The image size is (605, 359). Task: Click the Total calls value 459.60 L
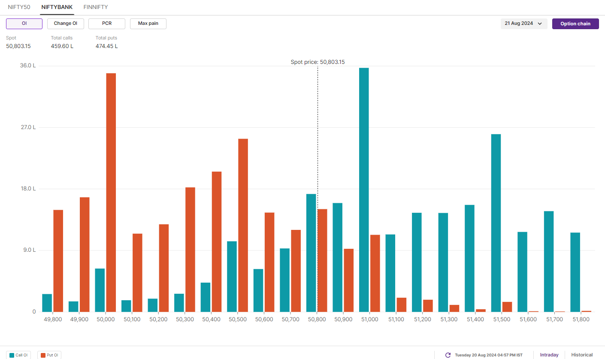62,46
